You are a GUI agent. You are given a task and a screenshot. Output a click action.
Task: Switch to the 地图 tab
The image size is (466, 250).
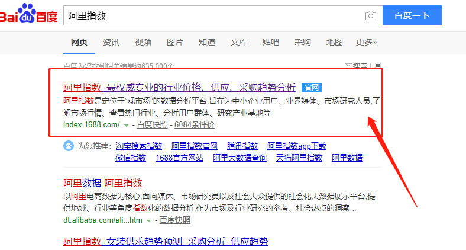click(x=335, y=42)
